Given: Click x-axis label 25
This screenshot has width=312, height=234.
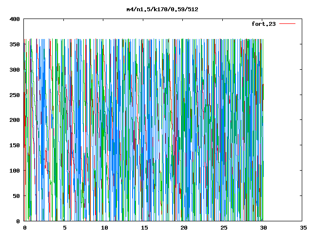Looking at the screenshot, I should tap(224, 228).
